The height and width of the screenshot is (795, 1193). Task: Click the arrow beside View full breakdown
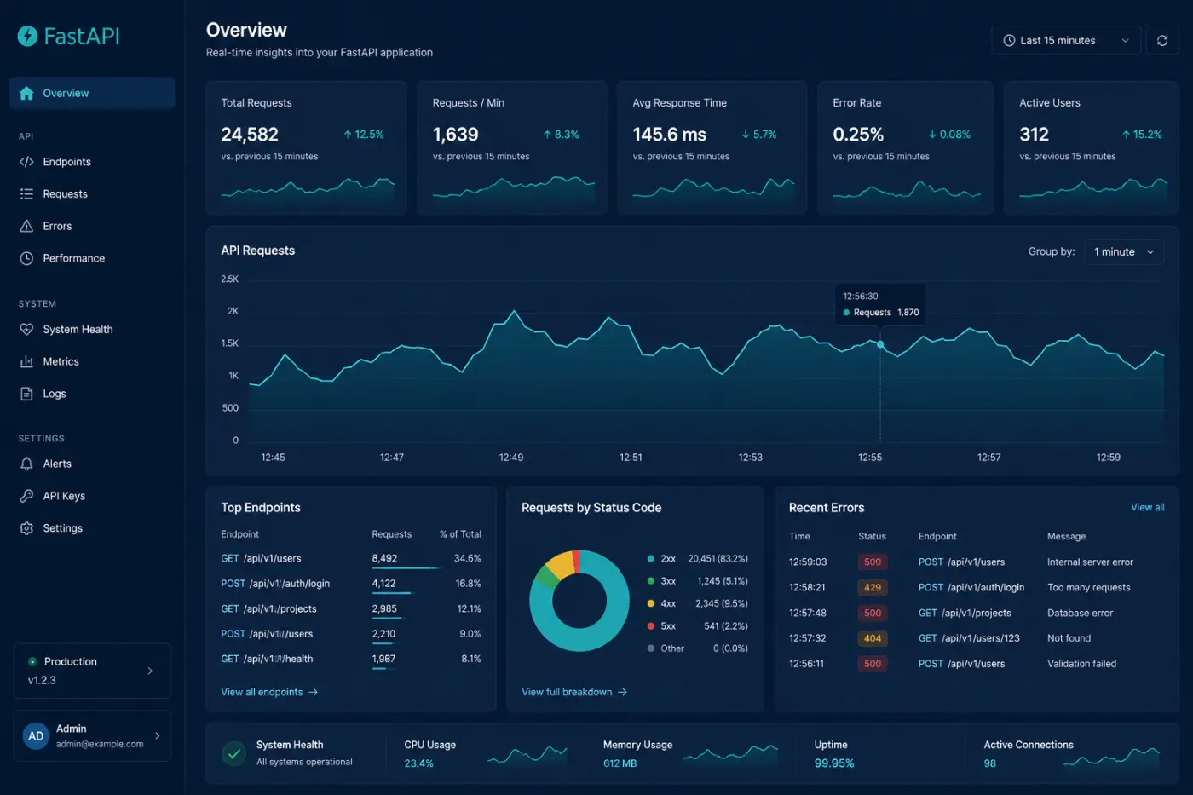pyautogui.click(x=622, y=692)
